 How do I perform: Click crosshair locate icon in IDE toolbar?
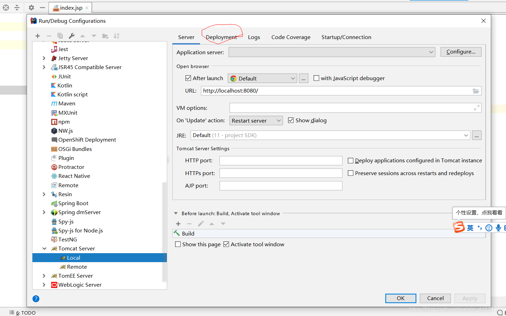coord(6,7)
